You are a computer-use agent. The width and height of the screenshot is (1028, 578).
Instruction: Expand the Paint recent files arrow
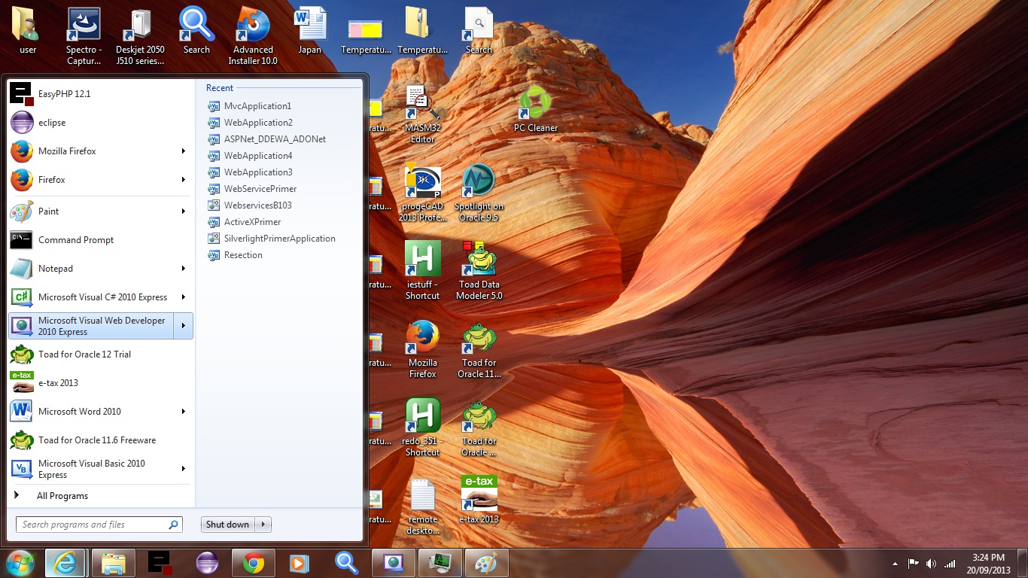pos(183,211)
